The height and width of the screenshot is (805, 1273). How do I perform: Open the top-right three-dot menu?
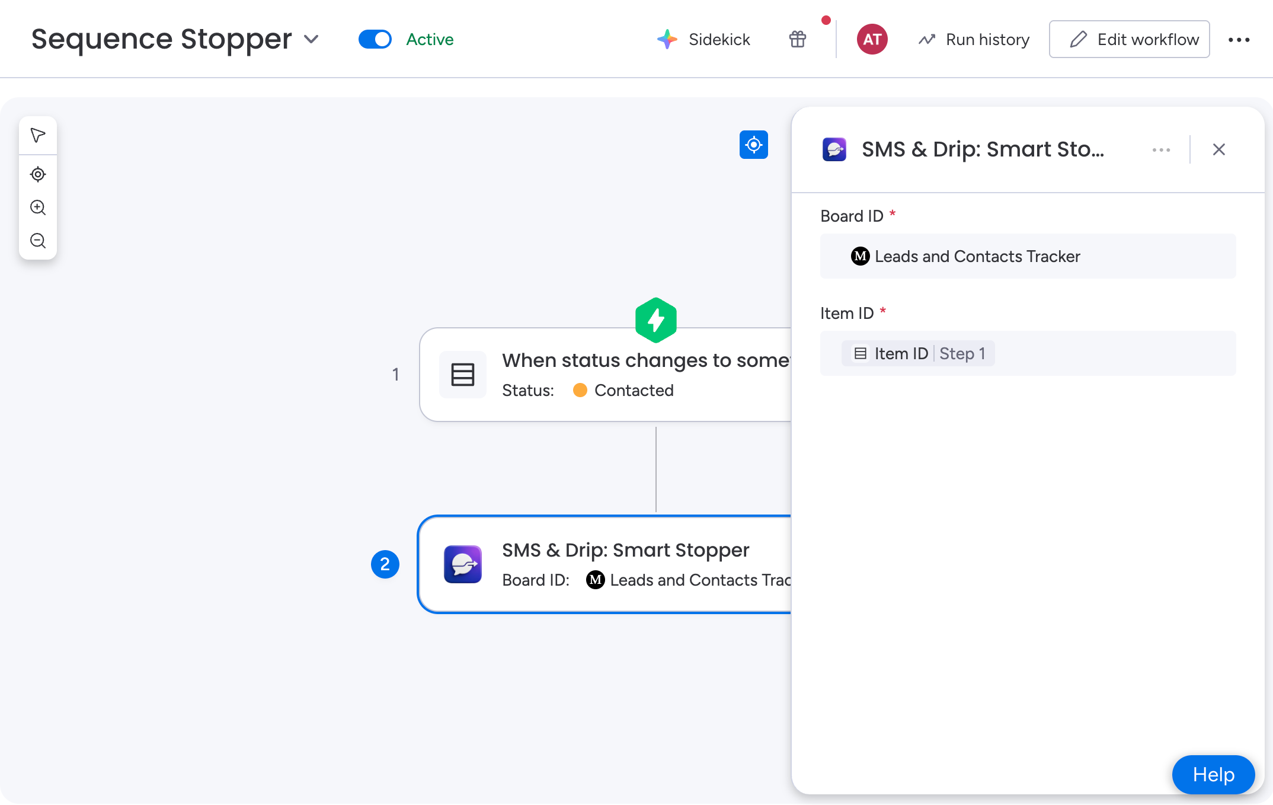[x=1240, y=39]
